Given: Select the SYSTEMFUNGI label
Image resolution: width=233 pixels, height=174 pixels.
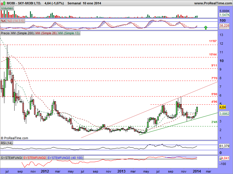Looking at the screenshot, I should click(11, 158).
